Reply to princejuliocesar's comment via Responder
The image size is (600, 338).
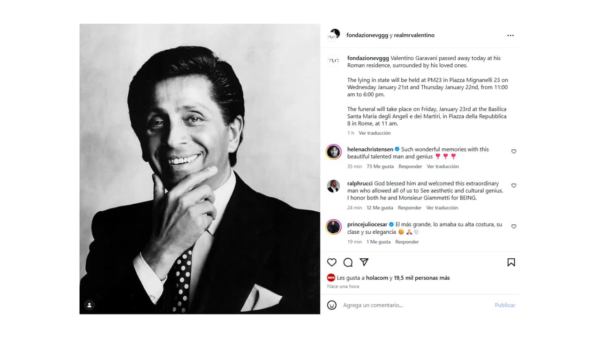click(407, 241)
